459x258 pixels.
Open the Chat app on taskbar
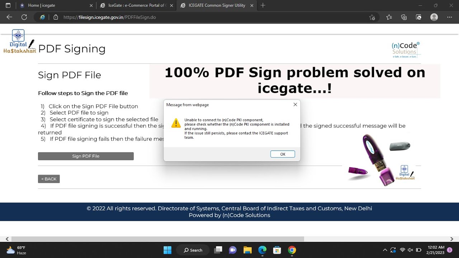click(233, 250)
